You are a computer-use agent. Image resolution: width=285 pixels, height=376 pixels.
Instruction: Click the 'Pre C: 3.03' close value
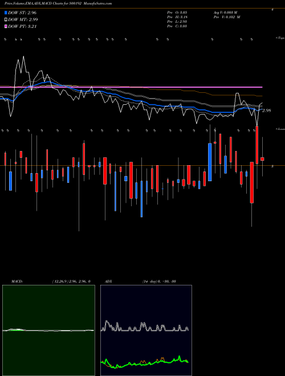[x=177, y=26]
